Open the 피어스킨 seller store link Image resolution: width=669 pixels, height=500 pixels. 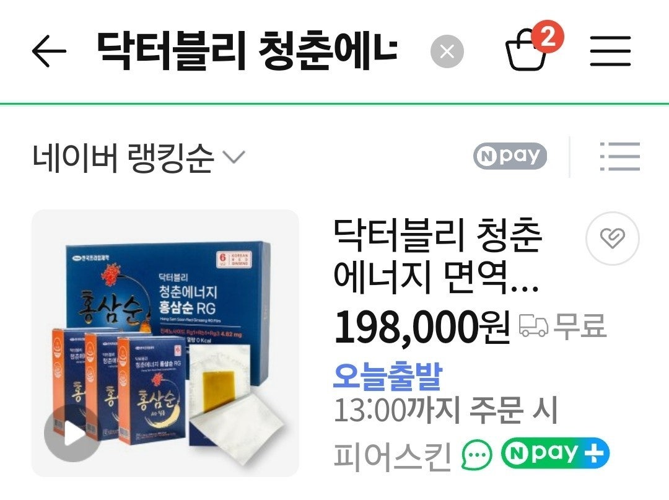[392, 455]
